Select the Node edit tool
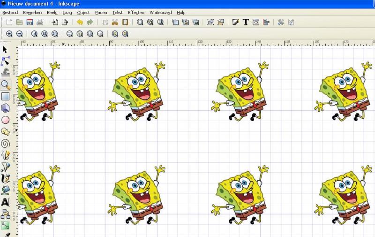This screenshot has height=237, width=375. click(x=5, y=61)
